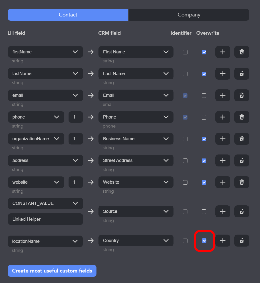This screenshot has width=260, height=283.
Task: Delete the organizationName mapping row
Action: [x=242, y=139]
